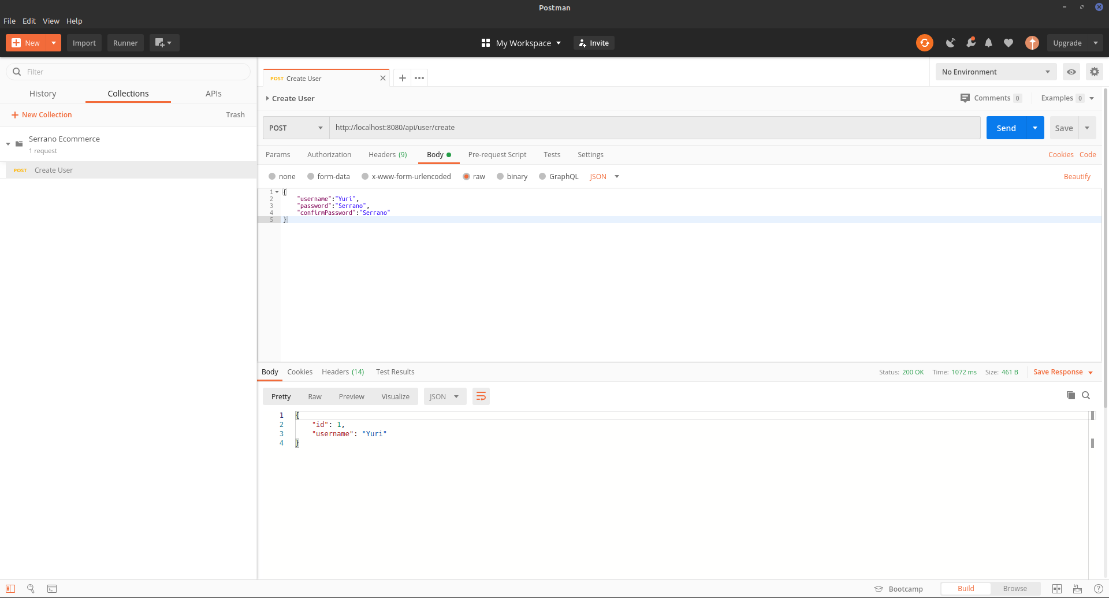Image resolution: width=1109 pixels, height=598 pixels.
Task: Expand the Create User description arrow
Action: tap(267, 98)
